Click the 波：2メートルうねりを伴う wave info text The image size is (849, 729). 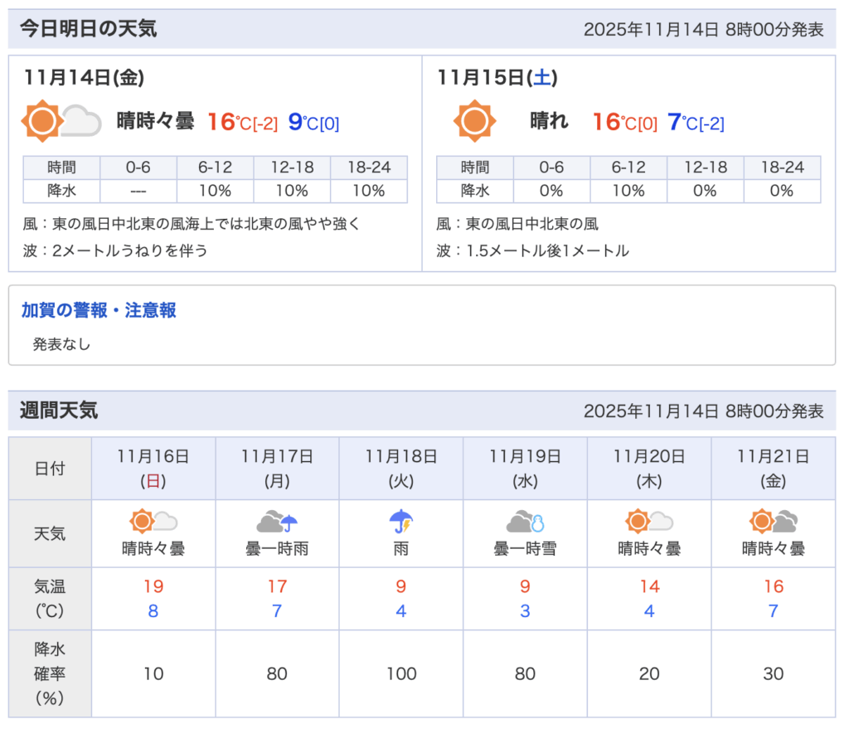(116, 250)
